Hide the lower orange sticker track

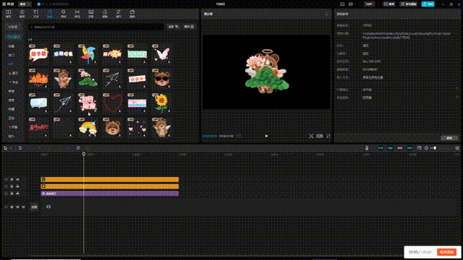(17, 186)
